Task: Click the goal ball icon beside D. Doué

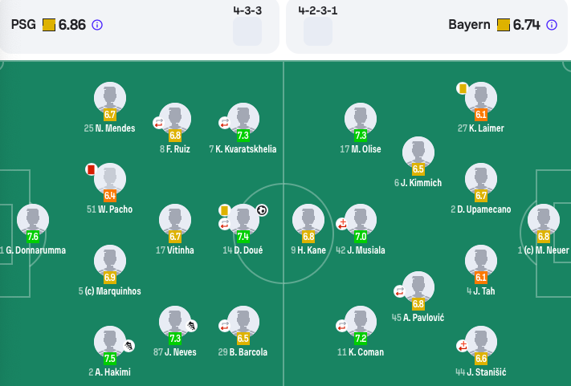Action: [262, 210]
